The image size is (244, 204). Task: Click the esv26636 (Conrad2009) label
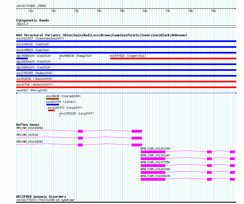click(63, 96)
